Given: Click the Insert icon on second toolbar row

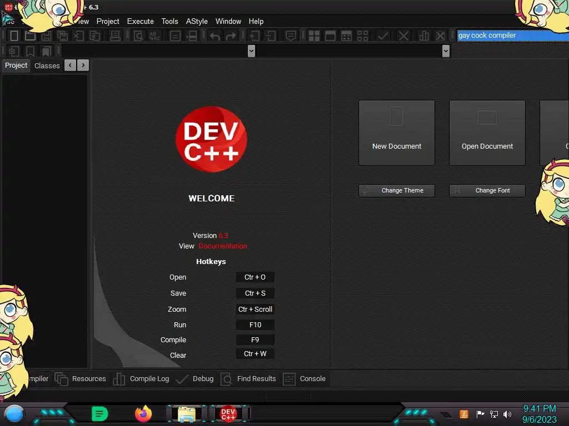Looking at the screenshot, I should click(14, 51).
